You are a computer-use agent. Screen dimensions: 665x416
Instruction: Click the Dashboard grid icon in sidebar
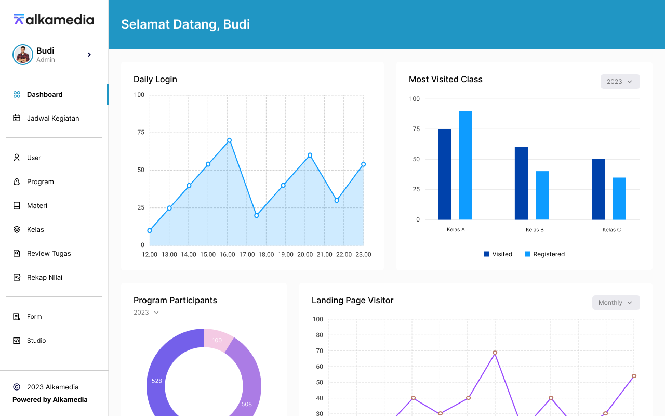point(17,94)
